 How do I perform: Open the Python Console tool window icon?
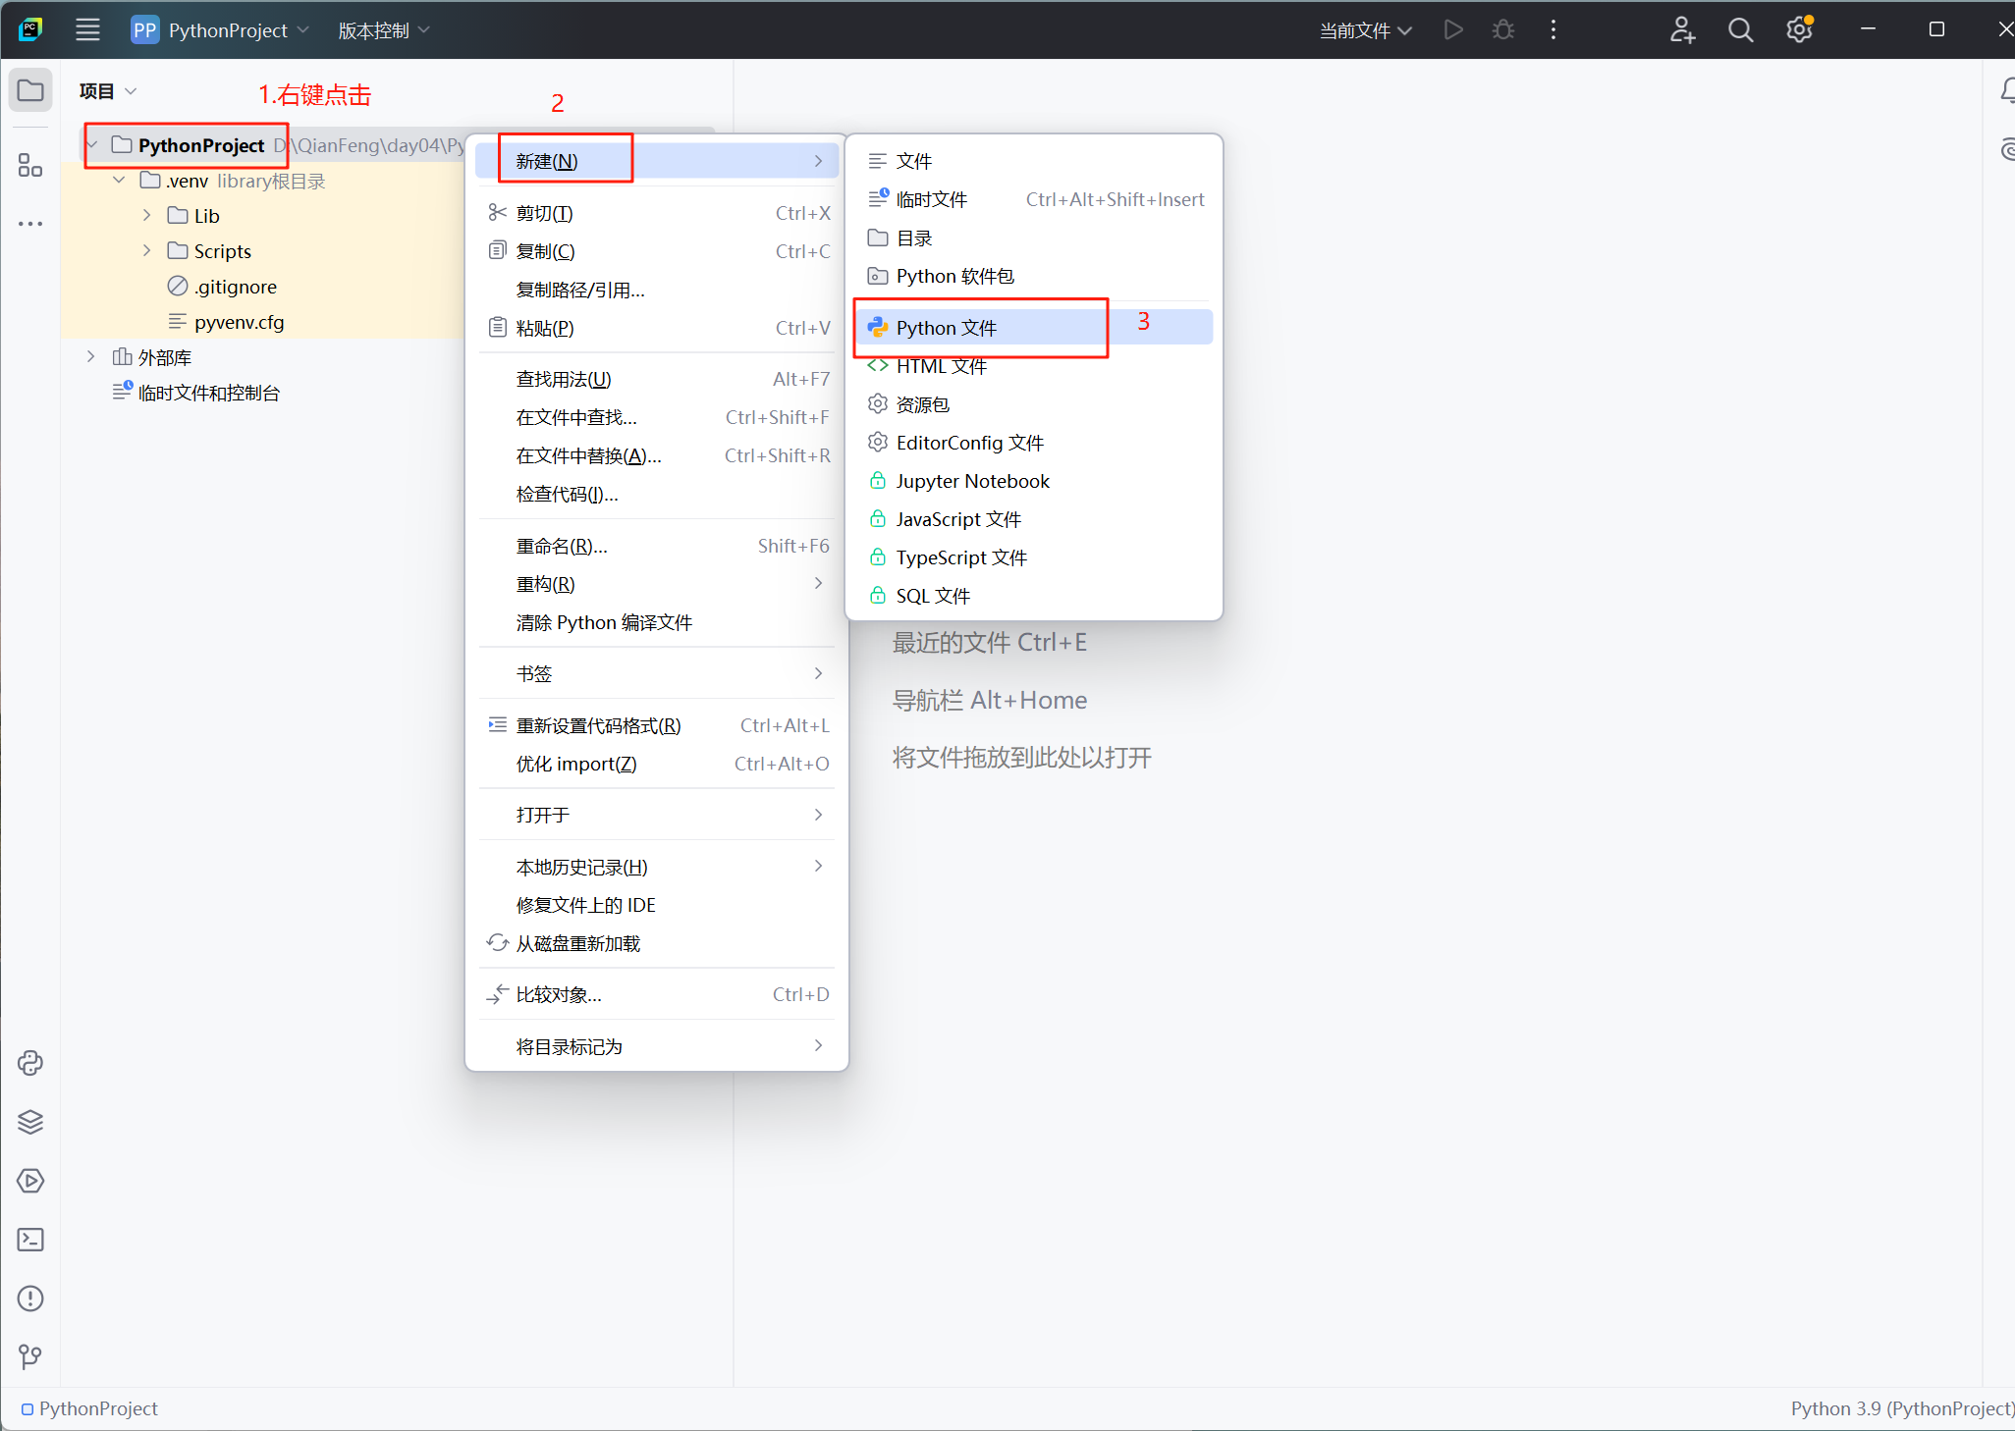(30, 1063)
